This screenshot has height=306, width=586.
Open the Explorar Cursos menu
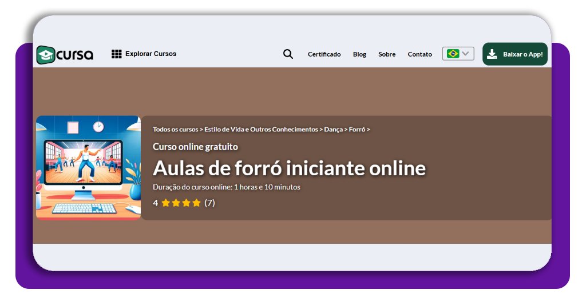pyautogui.click(x=151, y=54)
